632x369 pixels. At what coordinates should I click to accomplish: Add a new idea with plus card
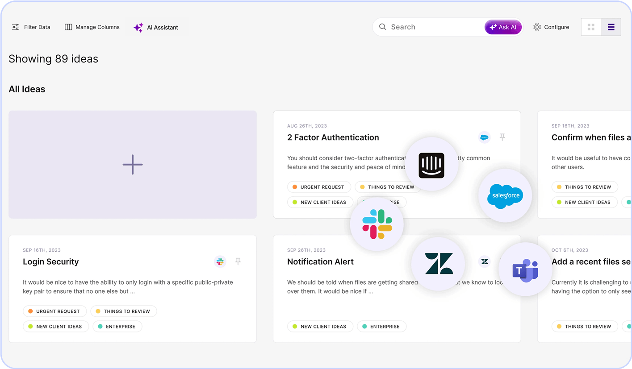[x=133, y=165]
